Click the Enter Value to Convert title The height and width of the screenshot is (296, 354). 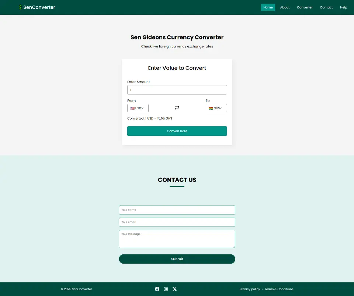(177, 68)
